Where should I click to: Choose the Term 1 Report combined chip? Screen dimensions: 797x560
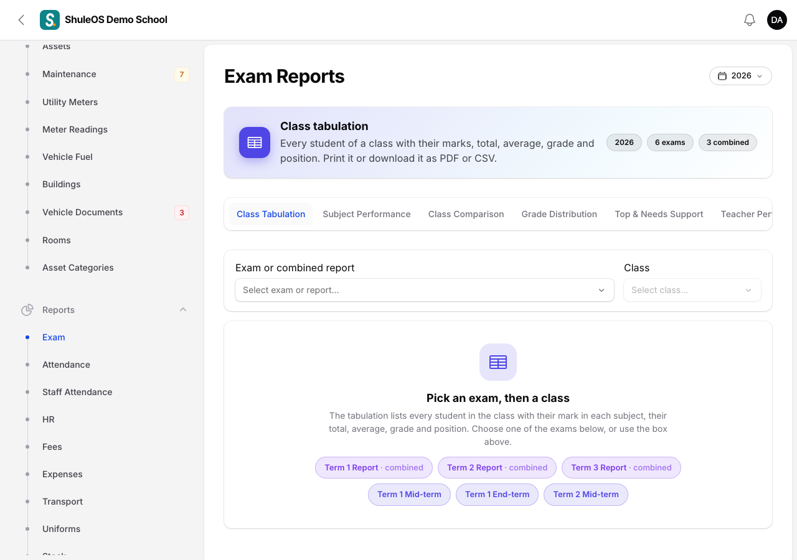[374, 468]
